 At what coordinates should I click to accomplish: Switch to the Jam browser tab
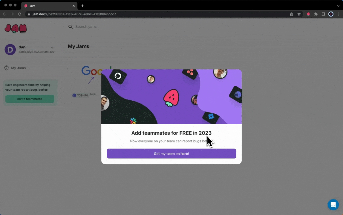click(x=48, y=6)
